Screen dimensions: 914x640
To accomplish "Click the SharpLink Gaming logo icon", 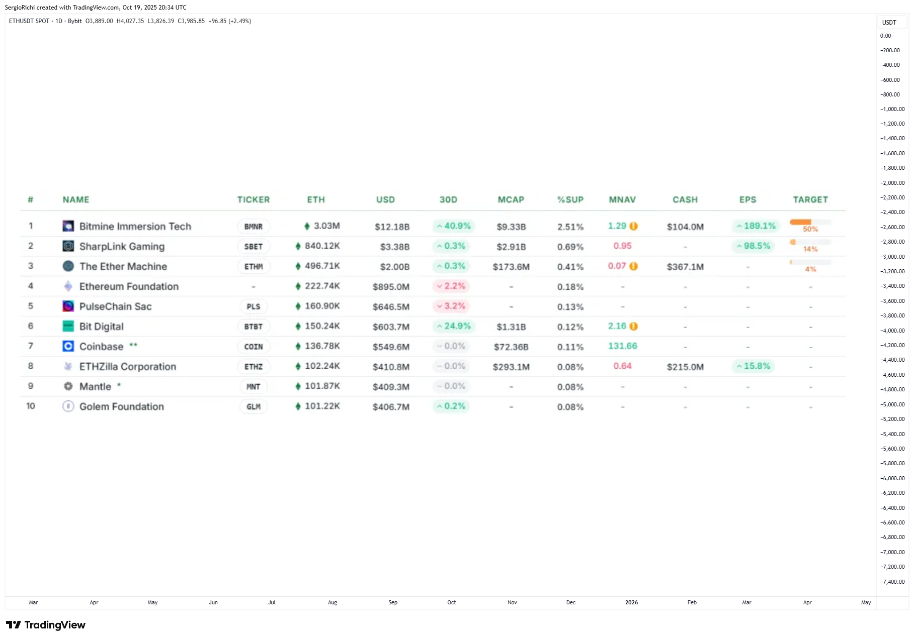I will [x=68, y=246].
